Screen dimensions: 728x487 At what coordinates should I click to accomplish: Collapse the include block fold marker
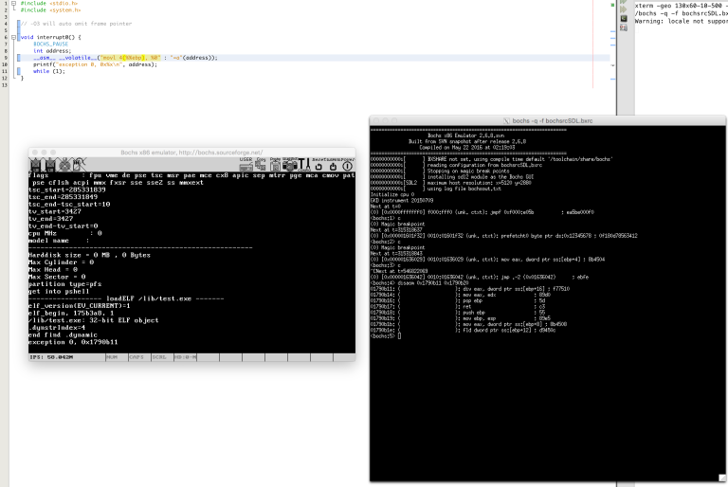click(13, 3)
